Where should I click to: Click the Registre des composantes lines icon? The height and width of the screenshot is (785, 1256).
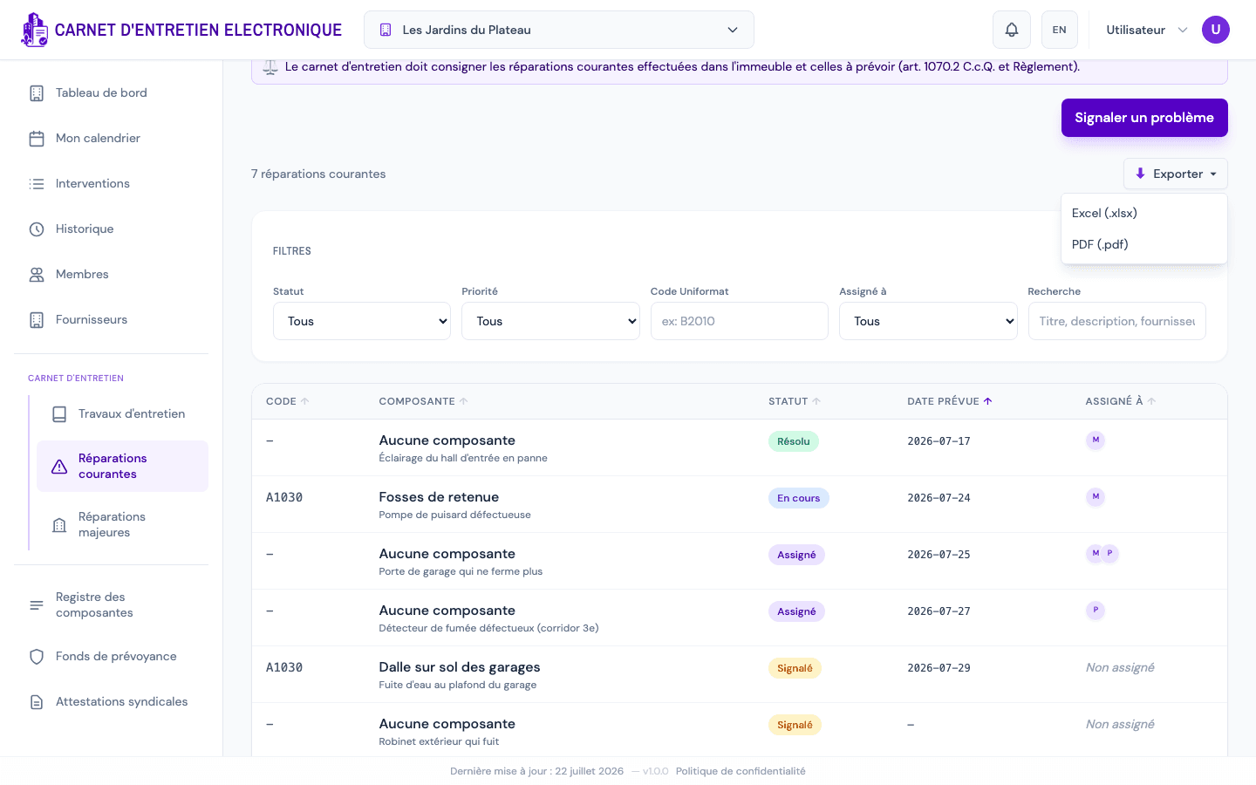click(x=37, y=605)
